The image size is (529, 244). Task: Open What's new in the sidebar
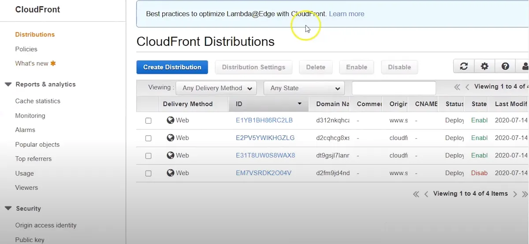(32, 63)
